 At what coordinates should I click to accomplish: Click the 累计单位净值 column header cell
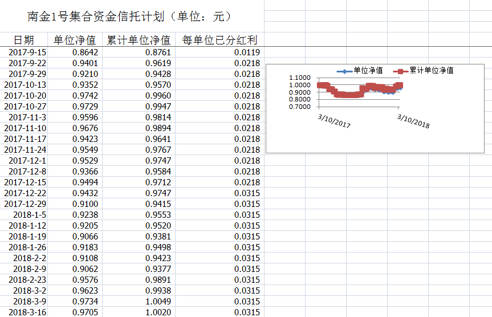(138, 40)
